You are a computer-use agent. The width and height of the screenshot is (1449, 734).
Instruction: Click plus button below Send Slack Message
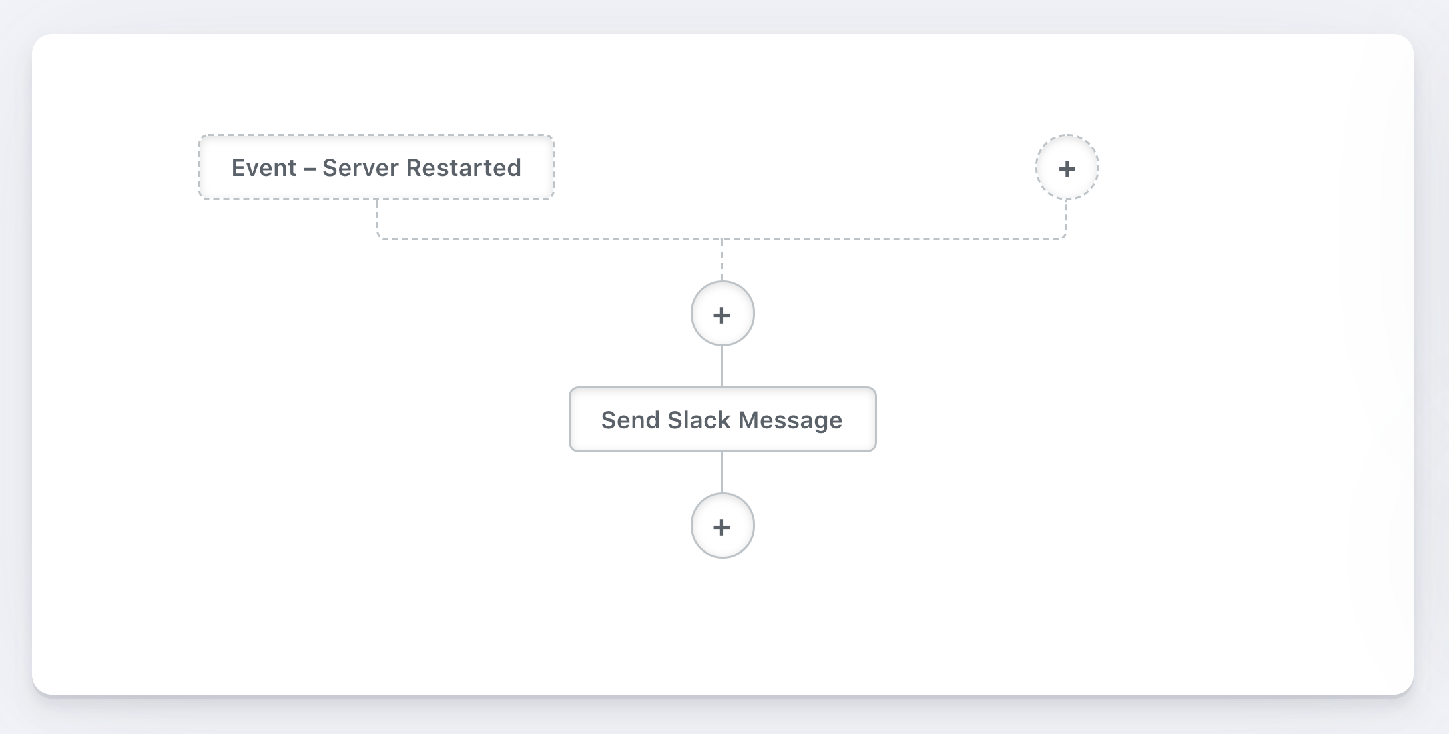(722, 526)
